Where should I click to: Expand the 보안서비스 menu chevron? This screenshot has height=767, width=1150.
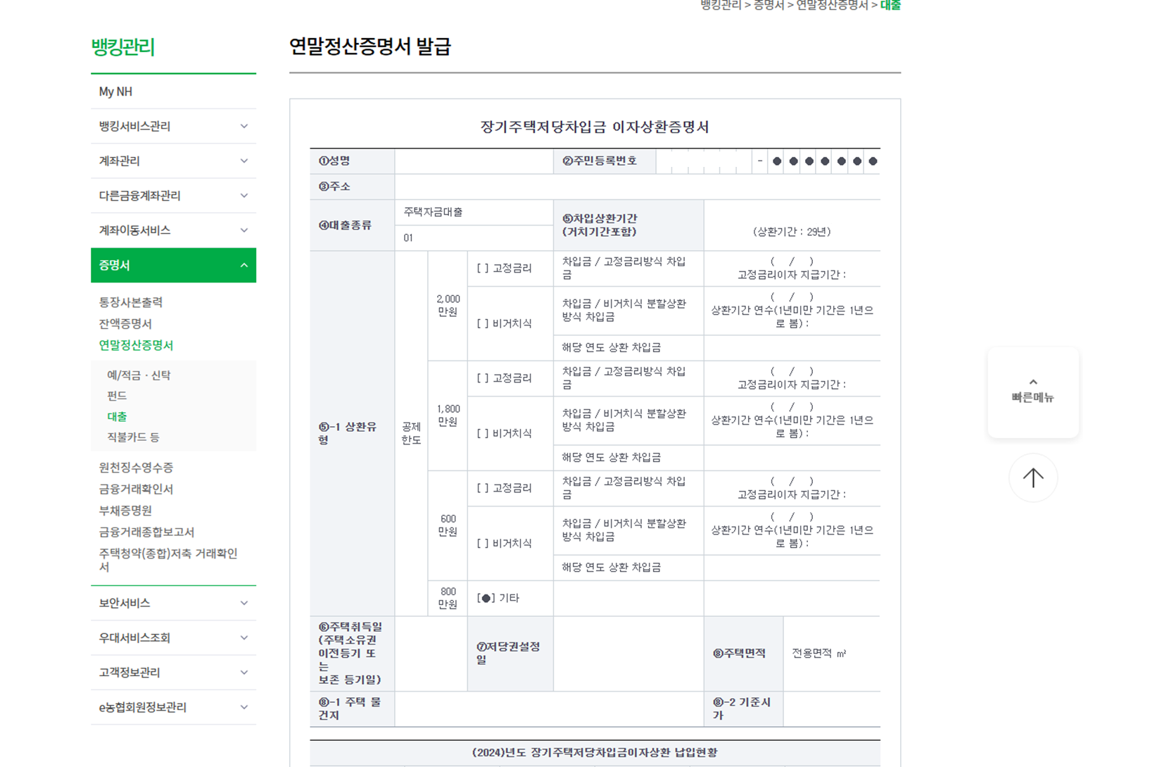[244, 603]
